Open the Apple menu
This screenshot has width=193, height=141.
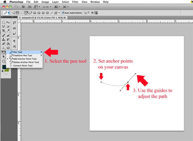[5, 2]
